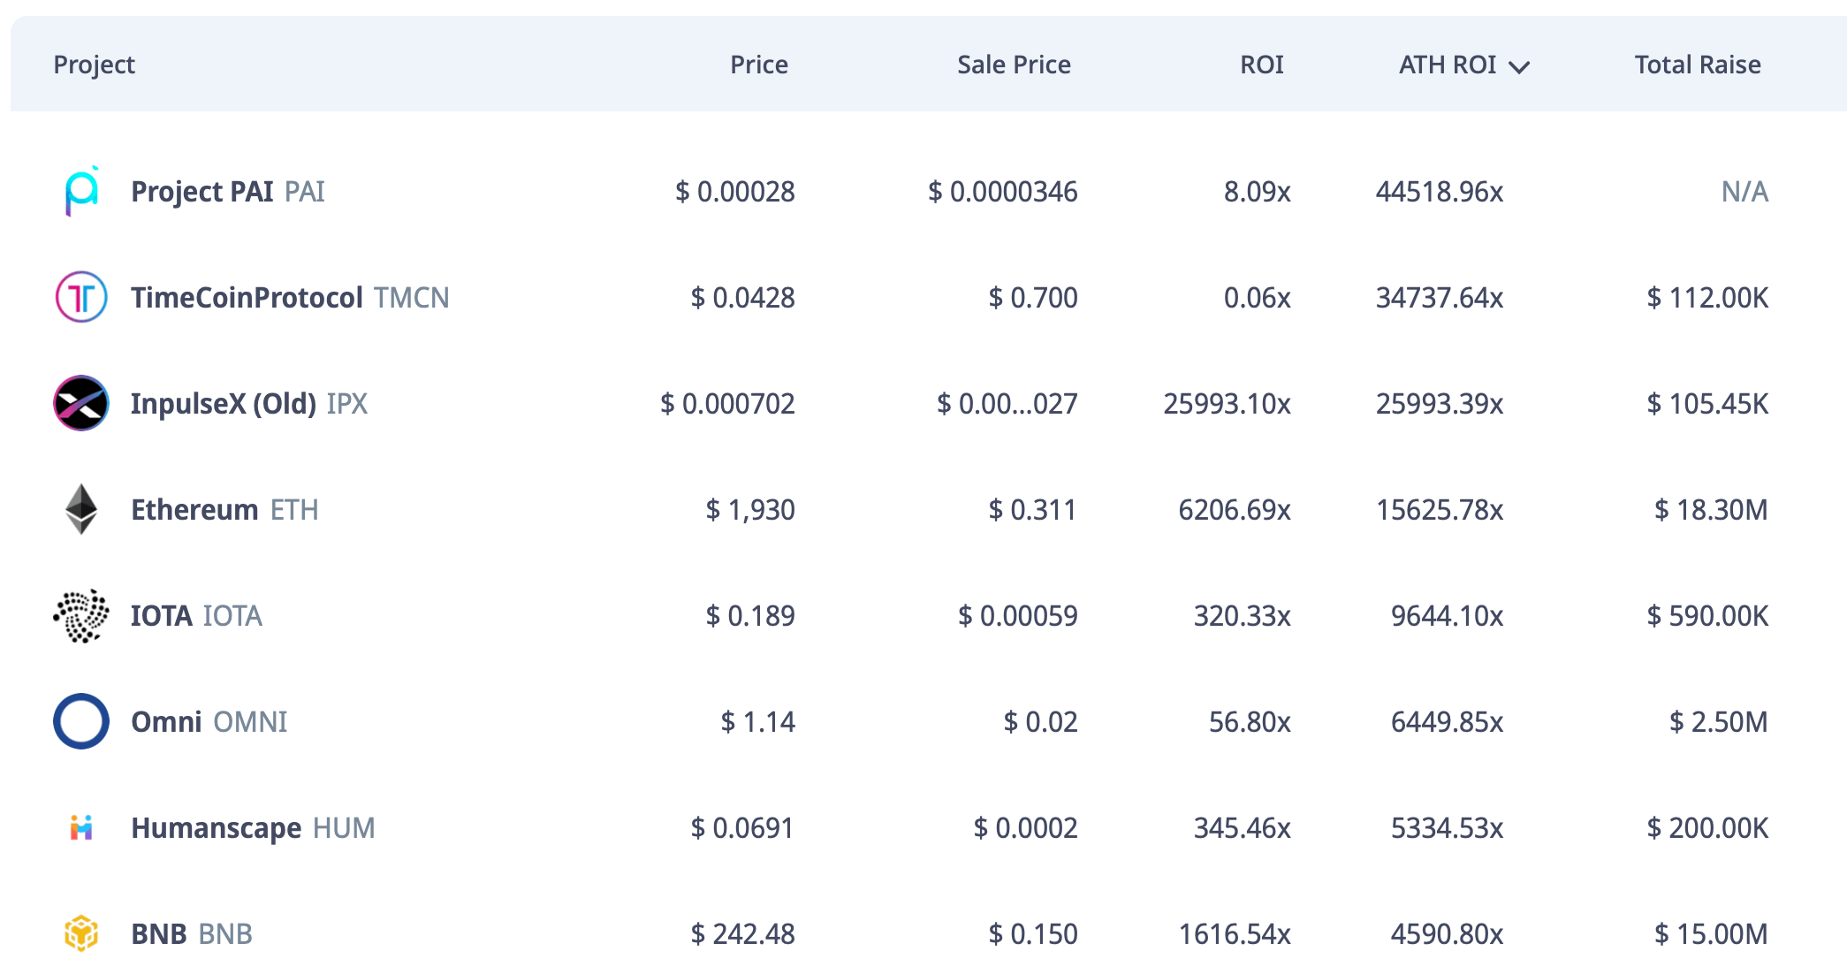Click the Omni blue ring logo
Viewport: 1847px width, 974px height.
pos(81,722)
